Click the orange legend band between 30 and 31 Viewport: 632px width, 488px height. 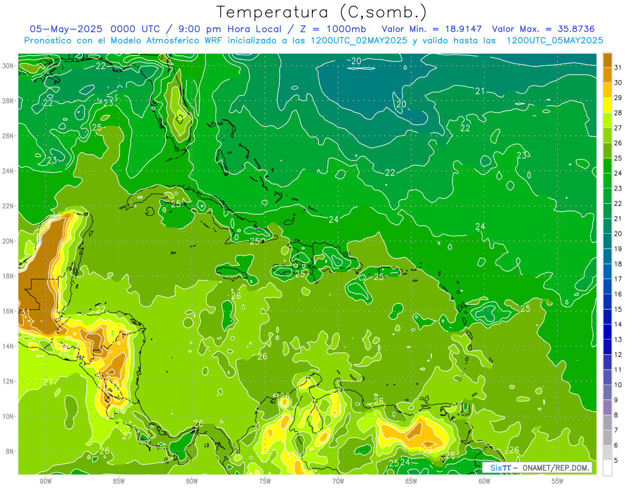607,75
